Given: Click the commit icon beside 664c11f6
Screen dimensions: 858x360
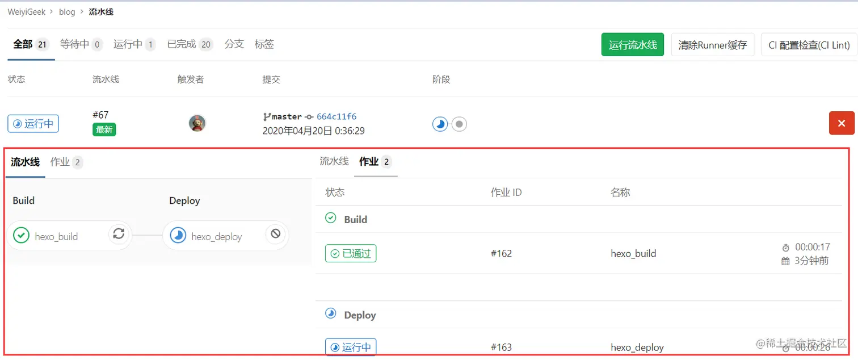Looking at the screenshot, I should pyautogui.click(x=309, y=117).
